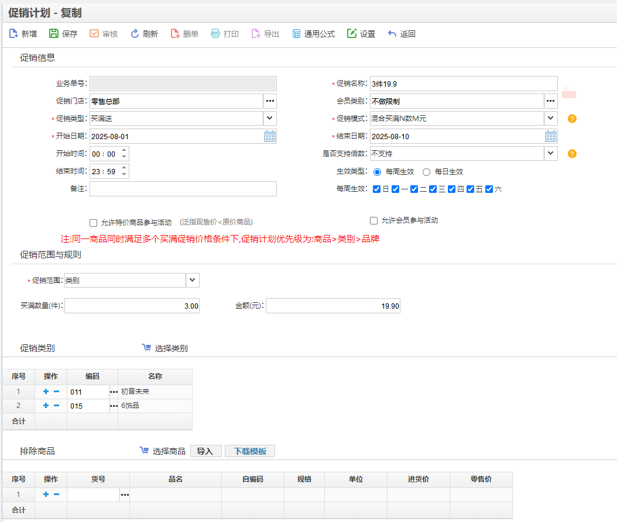Image resolution: width=617 pixels, height=522 pixels.
Task: Open member type picker beside 会员类别
Action: (x=550, y=101)
